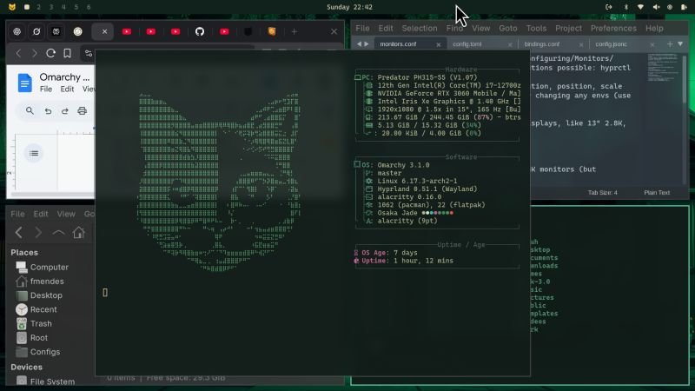Select Configs in Places sidebar
Image resolution: width=695 pixels, height=391 pixels.
click(37, 353)
